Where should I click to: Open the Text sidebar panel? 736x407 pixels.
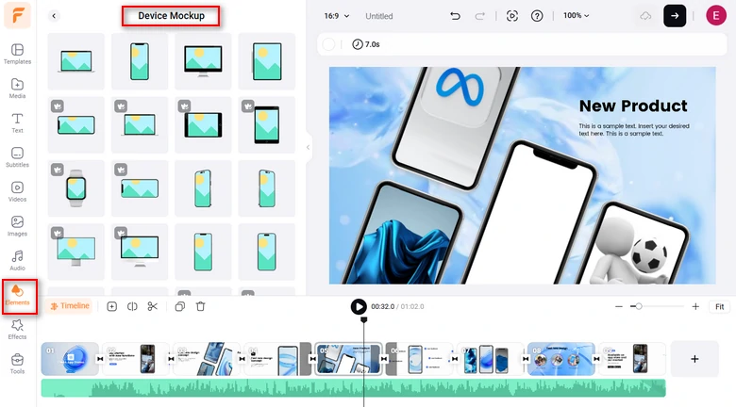(x=17, y=122)
